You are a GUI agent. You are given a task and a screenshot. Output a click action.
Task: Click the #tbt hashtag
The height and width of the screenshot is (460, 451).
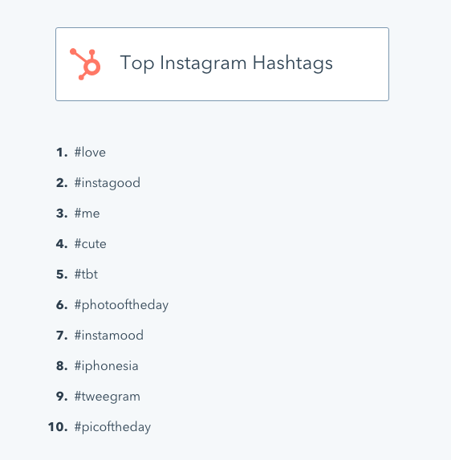click(x=86, y=274)
